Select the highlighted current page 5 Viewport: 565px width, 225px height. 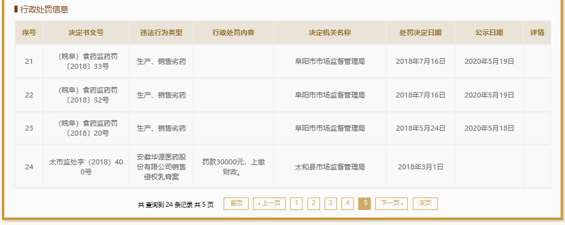[365, 203]
